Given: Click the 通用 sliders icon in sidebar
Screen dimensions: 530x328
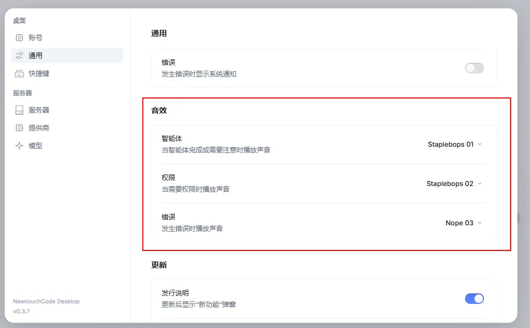Looking at the screenshot, I should (19, 56).
